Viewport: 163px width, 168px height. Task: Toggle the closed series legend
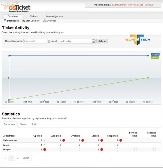click(155, 57)
